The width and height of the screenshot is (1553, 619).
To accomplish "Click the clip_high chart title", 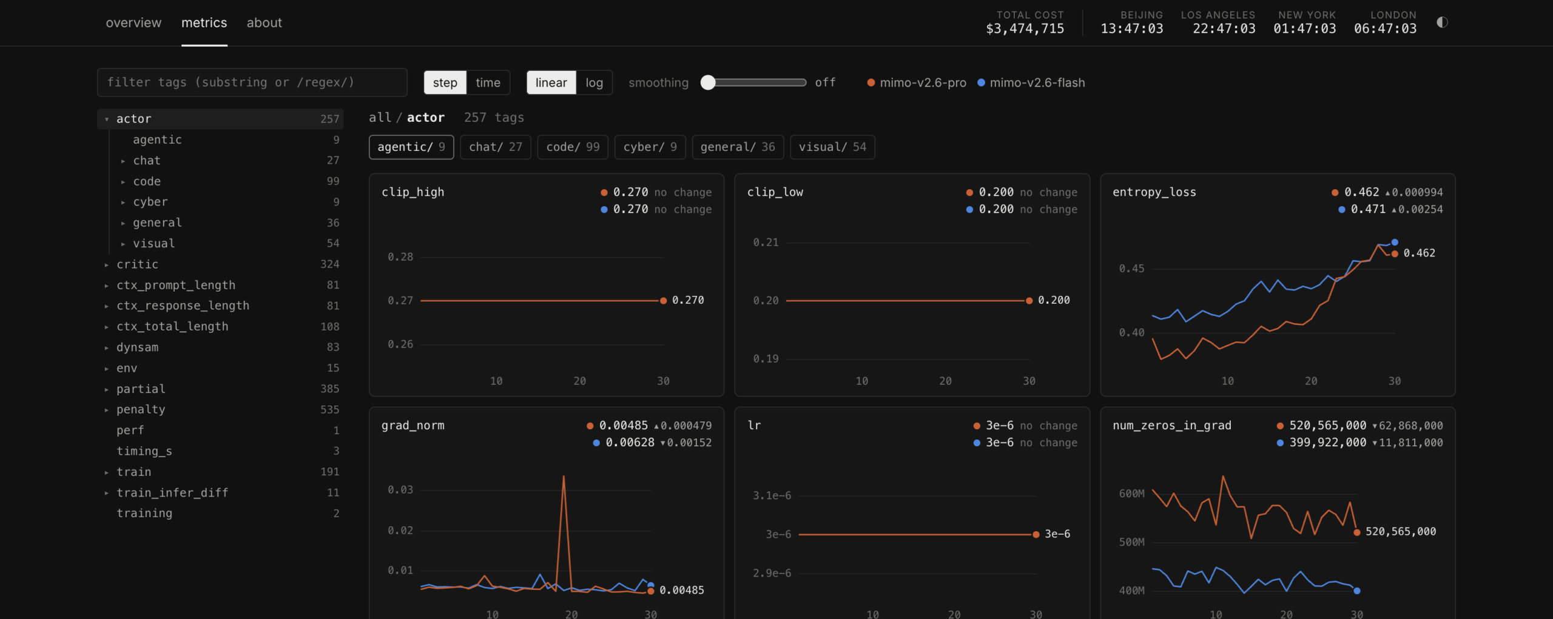I will [413, 192].
